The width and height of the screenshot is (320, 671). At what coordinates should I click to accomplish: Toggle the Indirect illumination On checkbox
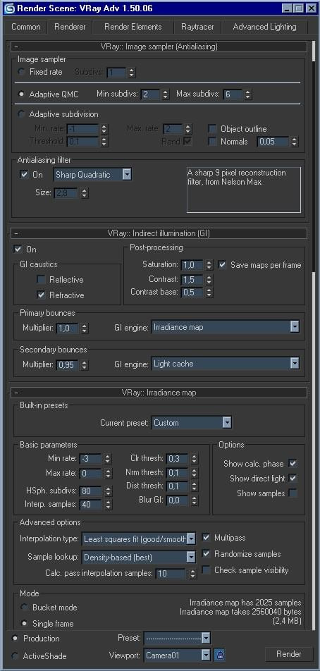point(18,249)
